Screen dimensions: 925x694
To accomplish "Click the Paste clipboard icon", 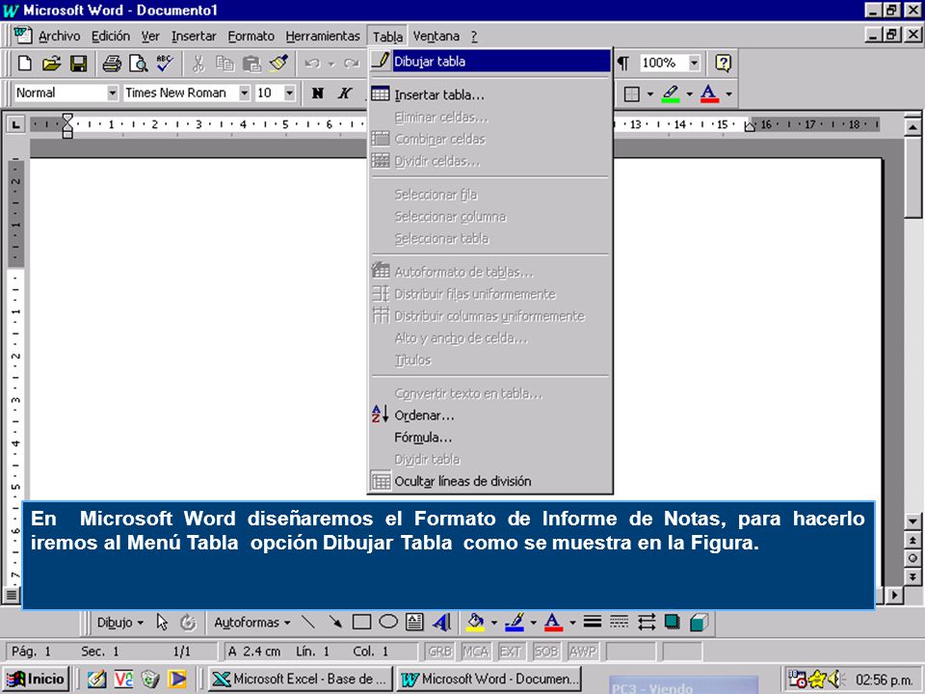I will click(x=251, y=64).
